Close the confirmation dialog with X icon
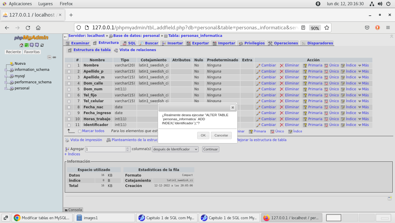Viewport: 395px width, 223px height. pyautogui.click(x=232, y=107)
